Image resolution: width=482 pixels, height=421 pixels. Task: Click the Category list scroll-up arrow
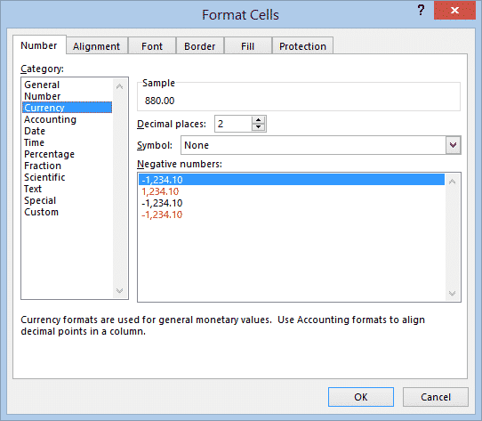pyautogui.click(x=119, y=87)
